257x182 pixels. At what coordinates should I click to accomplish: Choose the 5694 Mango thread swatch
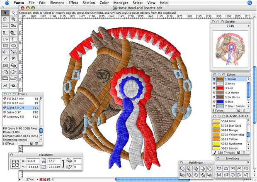point(216,130)
